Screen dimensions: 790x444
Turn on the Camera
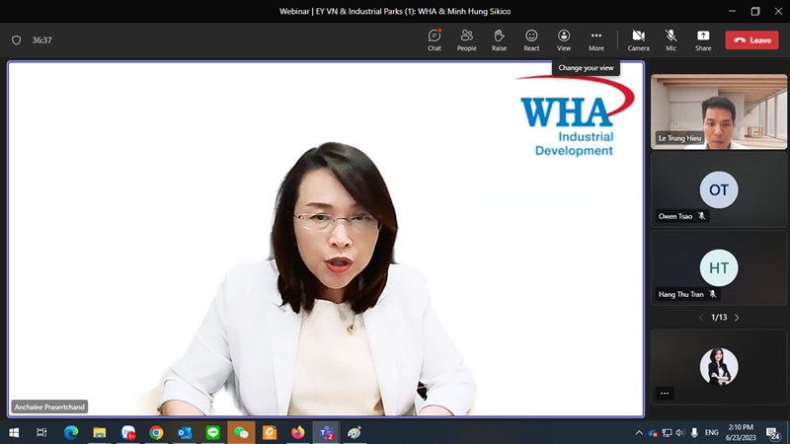click(x=638, y=39)
